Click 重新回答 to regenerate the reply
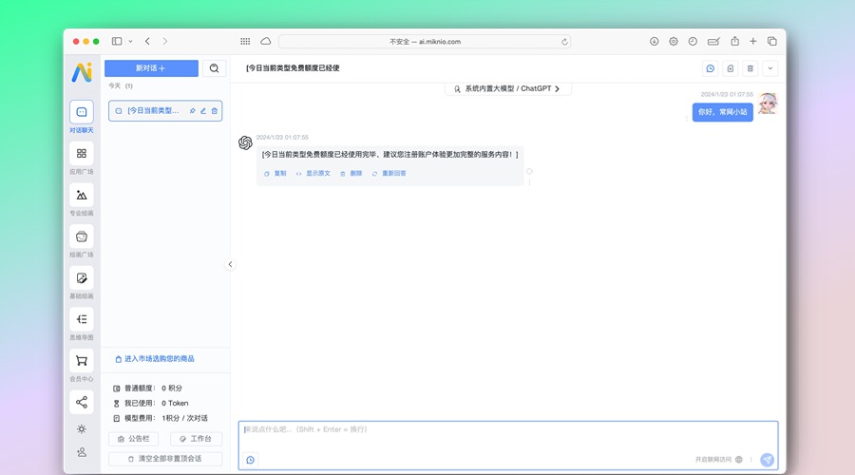 click(389, 174)
